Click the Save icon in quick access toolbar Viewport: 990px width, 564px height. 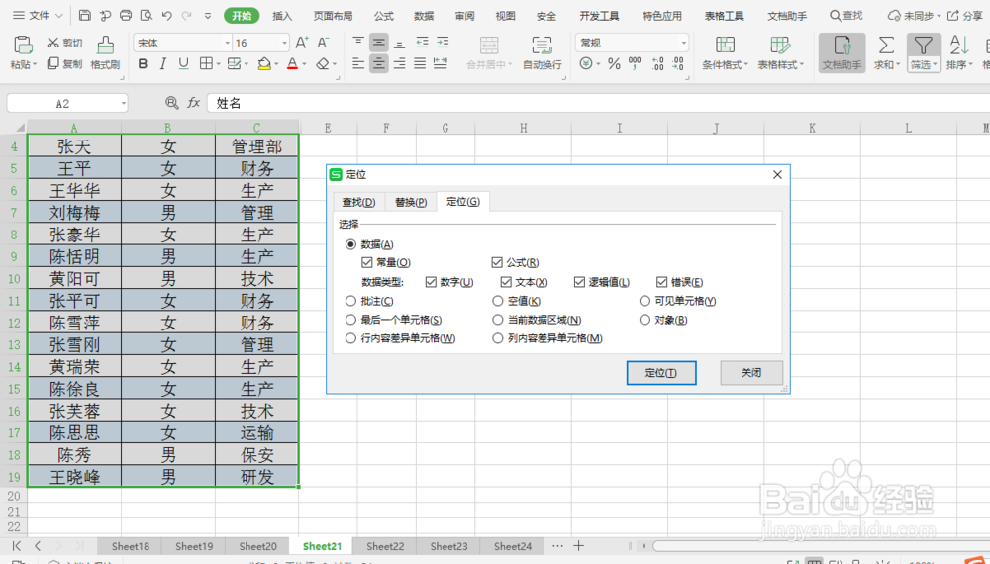pos(84,16)
